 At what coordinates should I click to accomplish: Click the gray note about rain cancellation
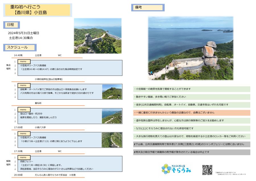pos(191,152)
